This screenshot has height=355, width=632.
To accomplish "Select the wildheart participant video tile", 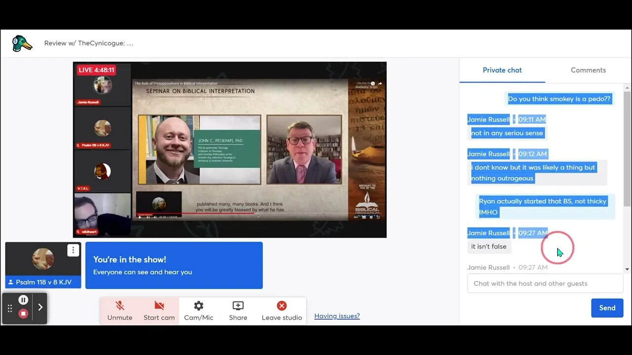I will tap(102, 214).
